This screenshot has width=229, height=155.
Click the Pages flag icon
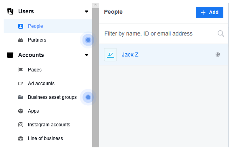click(x=21, y=70)
